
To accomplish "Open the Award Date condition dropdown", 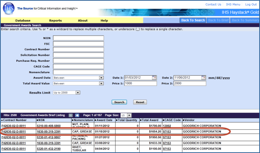I will tap(101, 78).
